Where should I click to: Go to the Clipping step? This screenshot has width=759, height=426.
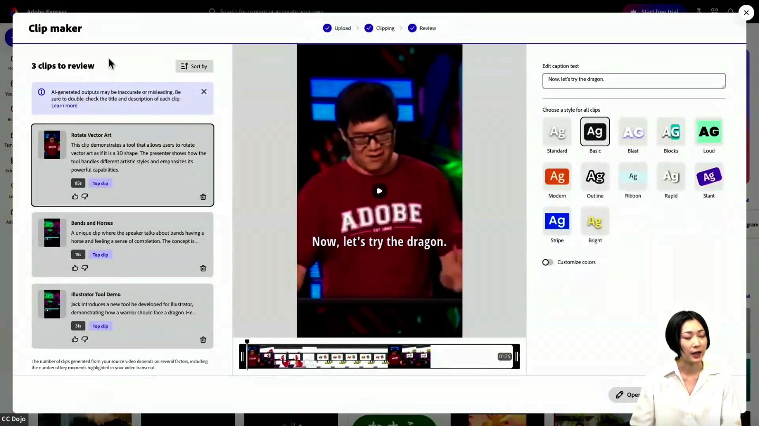pyautogui.click(x=379, y=28)
